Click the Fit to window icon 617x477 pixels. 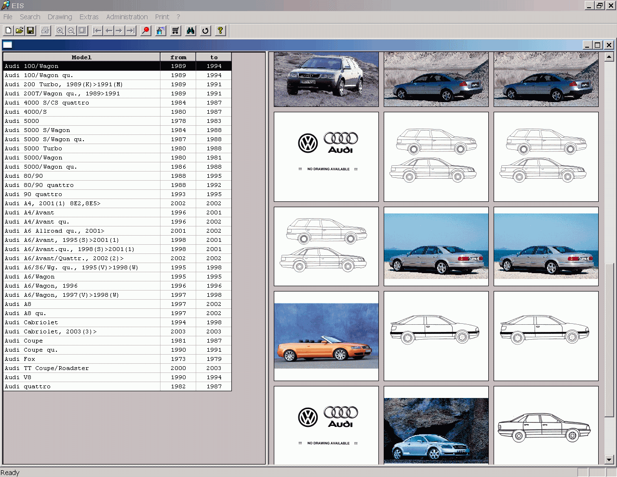coord(82,30)
